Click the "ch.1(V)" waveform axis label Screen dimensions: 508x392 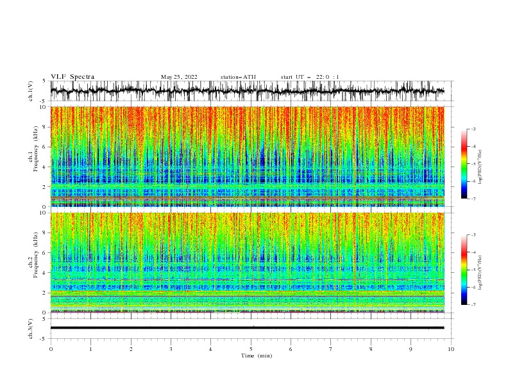pos(31,91)
